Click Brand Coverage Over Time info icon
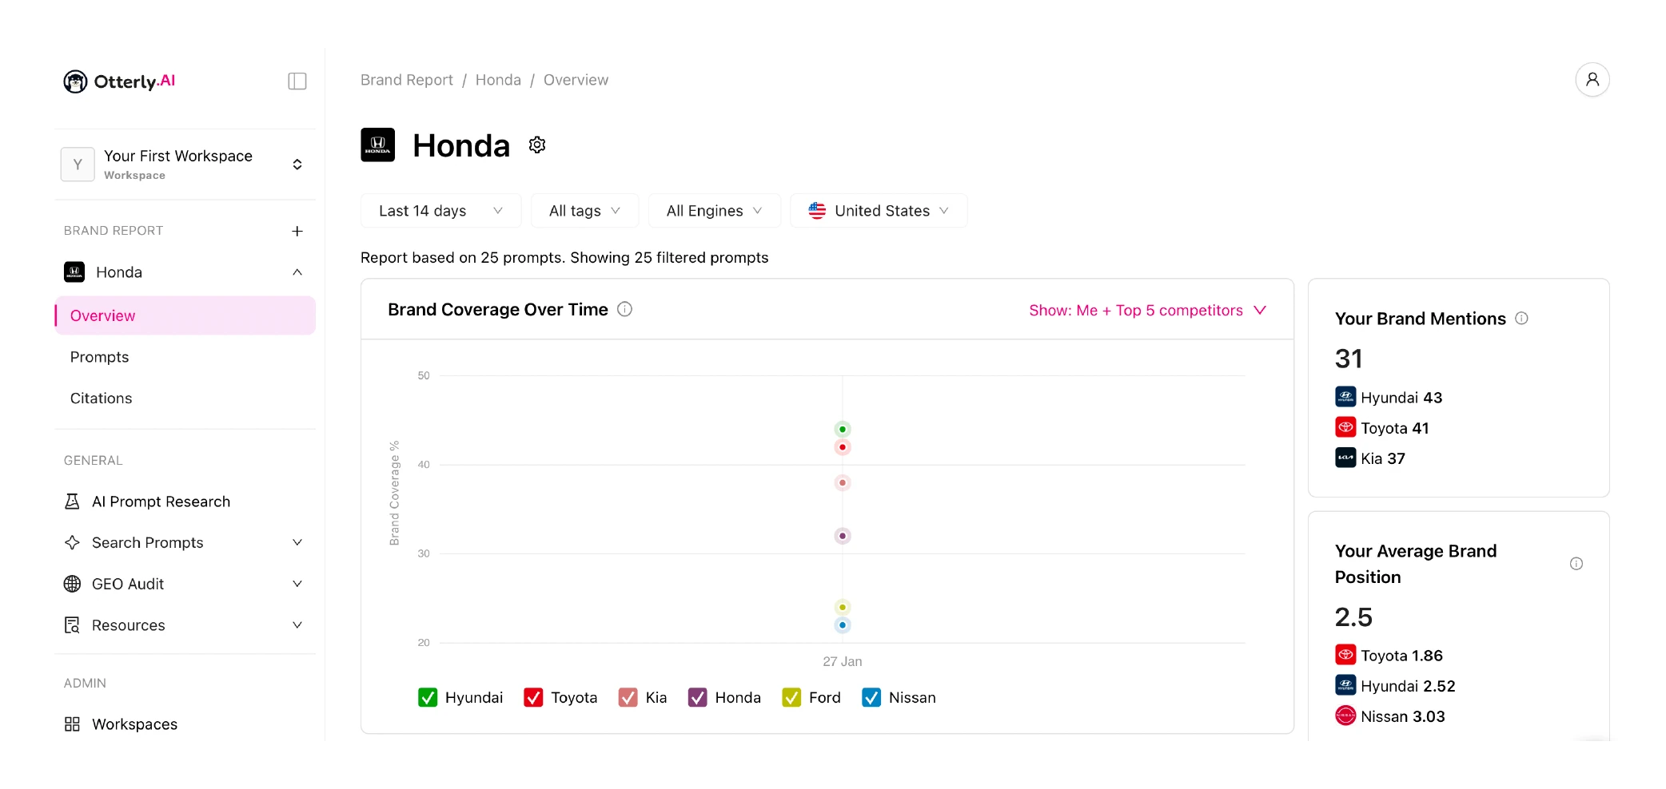 [625, 310]
